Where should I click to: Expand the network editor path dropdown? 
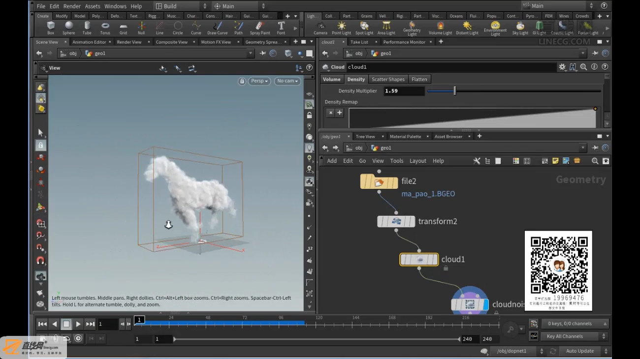click(583, 148)
